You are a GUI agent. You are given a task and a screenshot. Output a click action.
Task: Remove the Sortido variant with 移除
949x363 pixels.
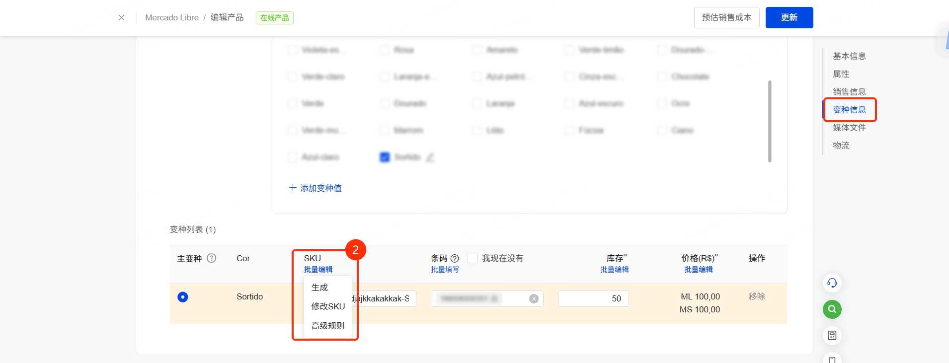pyautogui.click(x=757, y=296)
